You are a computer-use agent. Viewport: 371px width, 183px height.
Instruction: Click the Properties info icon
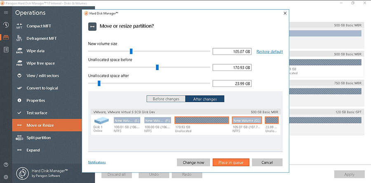coord(19,101)
